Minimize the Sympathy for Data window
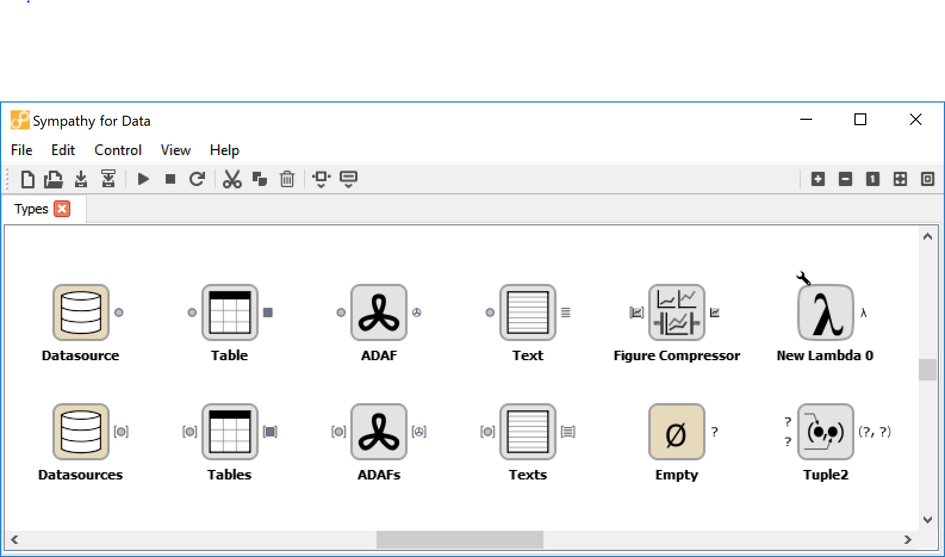Image resolution: width=945 pixels, height=557 pixels. 806,120
